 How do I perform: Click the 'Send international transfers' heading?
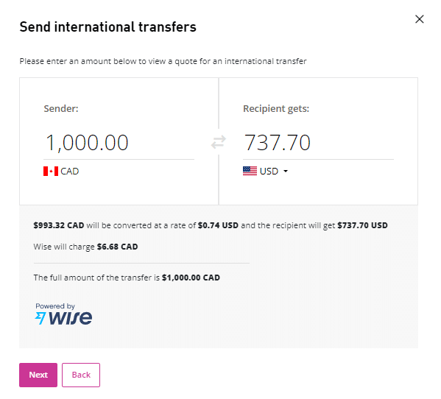(x=108, y=27)
